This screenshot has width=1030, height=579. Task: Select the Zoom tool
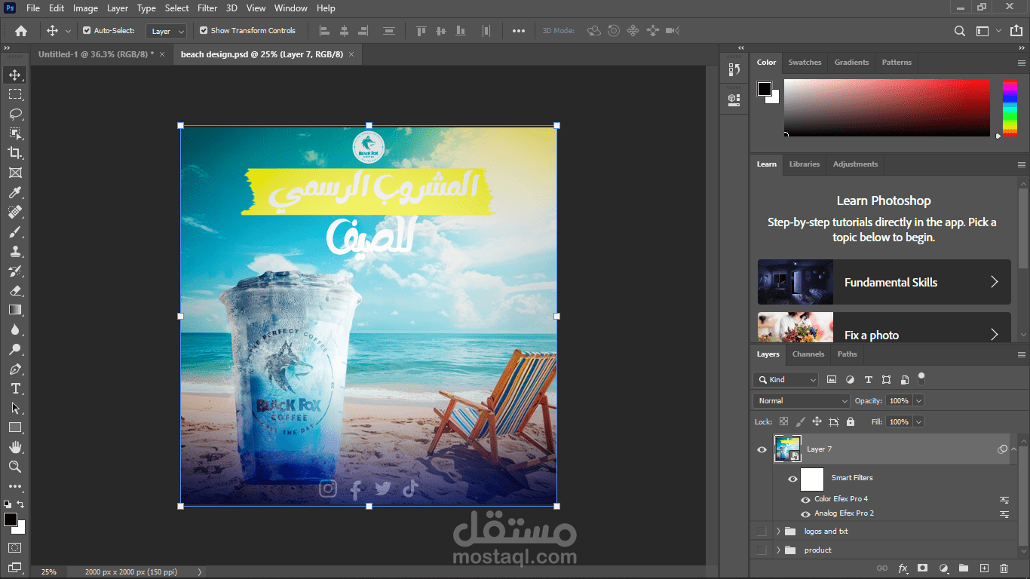[14, 467]
